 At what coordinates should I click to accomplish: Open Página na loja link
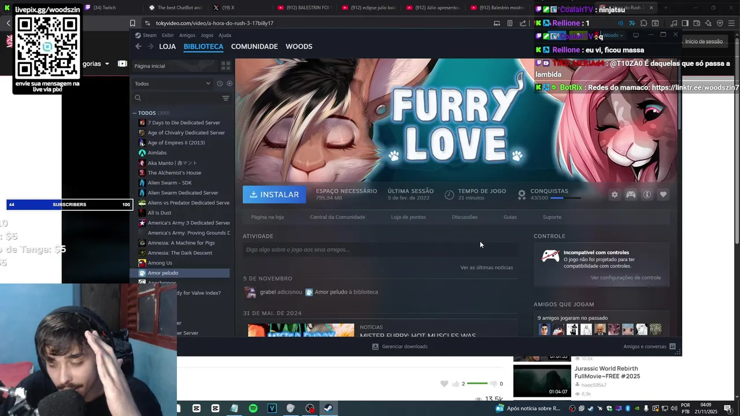pyautogui.click(x=267, y=217)
